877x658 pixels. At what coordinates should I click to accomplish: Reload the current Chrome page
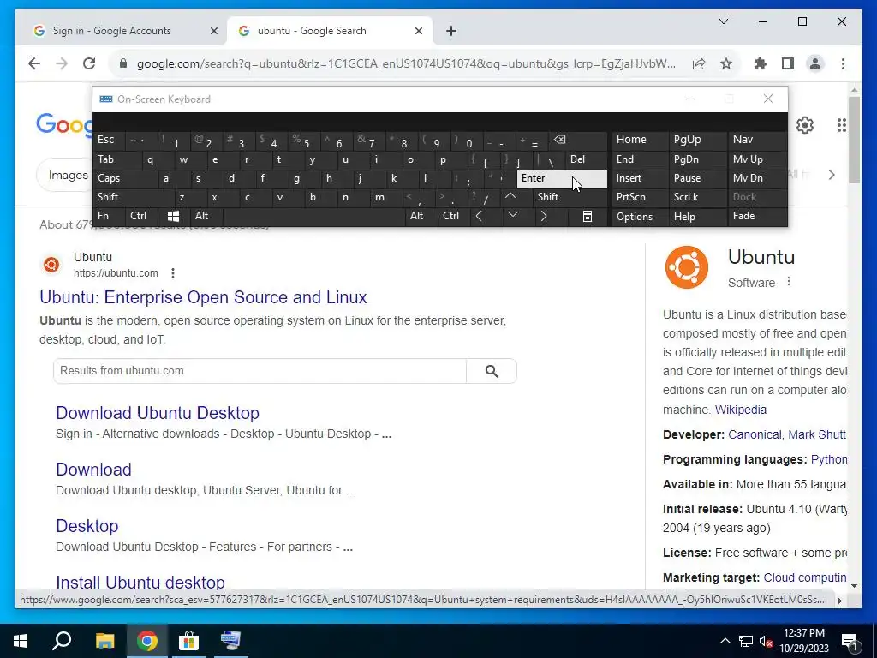89,63
